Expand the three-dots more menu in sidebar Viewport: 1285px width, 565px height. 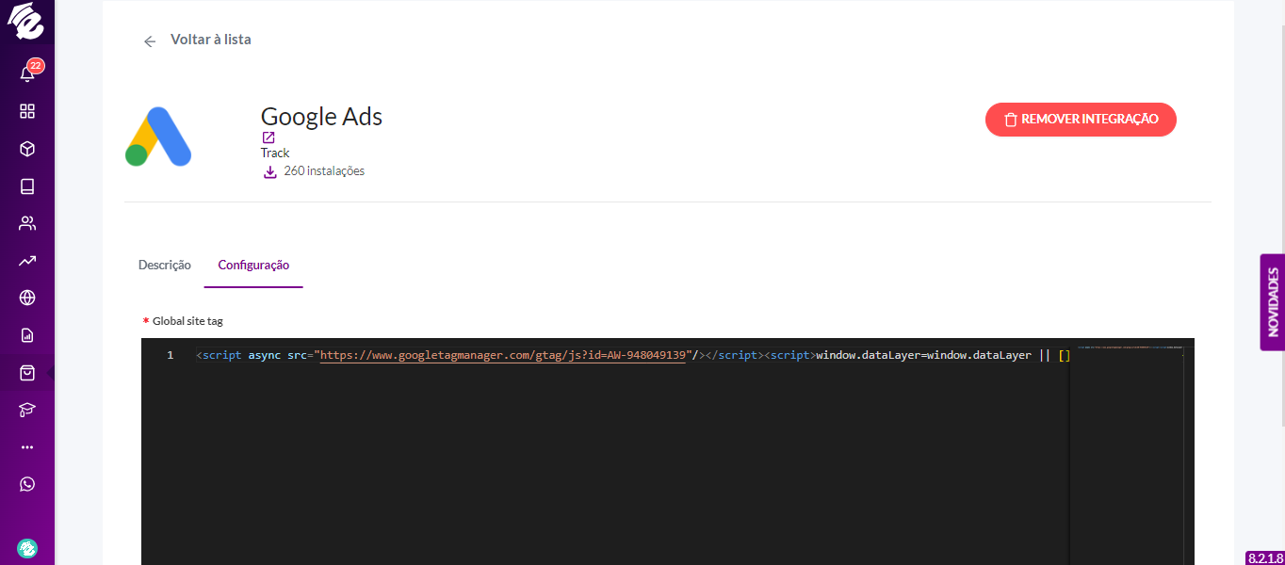click(27, 447)
